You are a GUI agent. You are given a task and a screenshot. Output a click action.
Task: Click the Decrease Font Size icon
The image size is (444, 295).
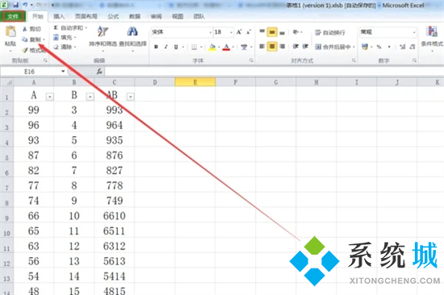pos(249,32)
